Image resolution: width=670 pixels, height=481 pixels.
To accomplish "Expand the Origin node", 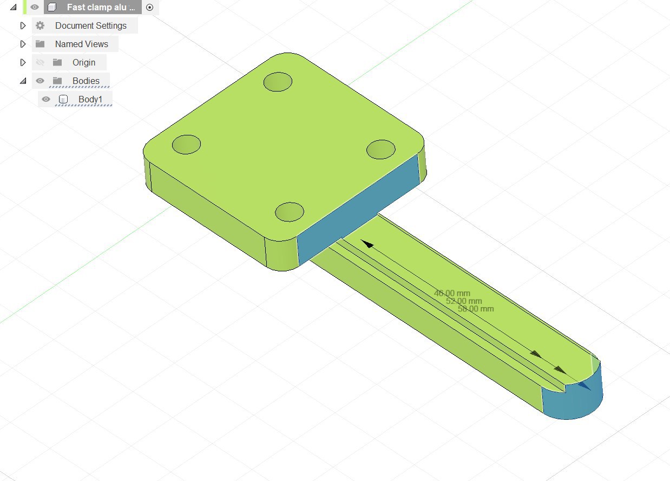I will (x=23, y=62).
